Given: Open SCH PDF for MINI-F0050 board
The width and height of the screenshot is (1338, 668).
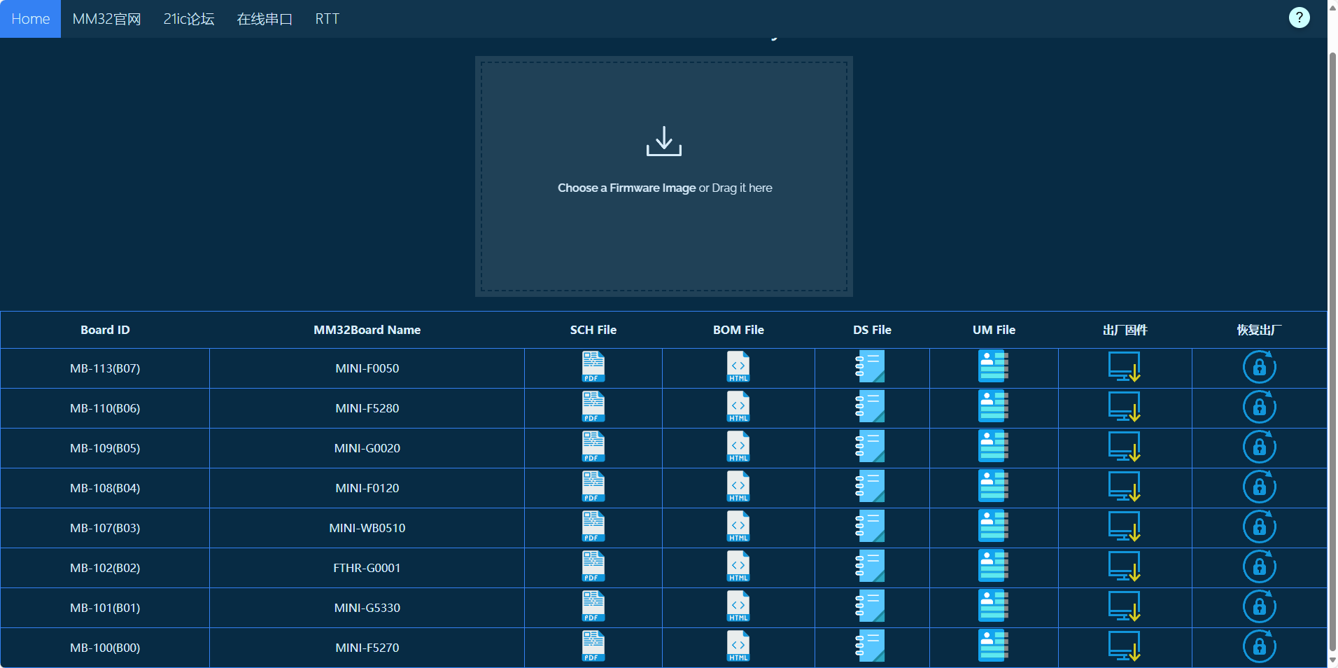Looking at the screenshot, I should [593, 367].
